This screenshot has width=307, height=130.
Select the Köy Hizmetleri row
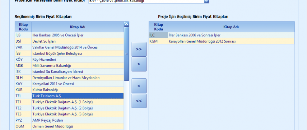pos(77,59)
